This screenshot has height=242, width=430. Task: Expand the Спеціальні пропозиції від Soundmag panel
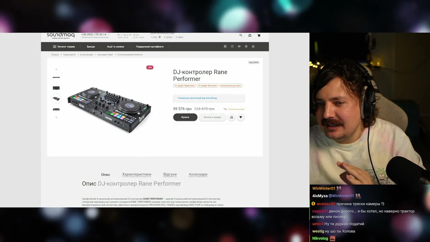click(209, 98)
